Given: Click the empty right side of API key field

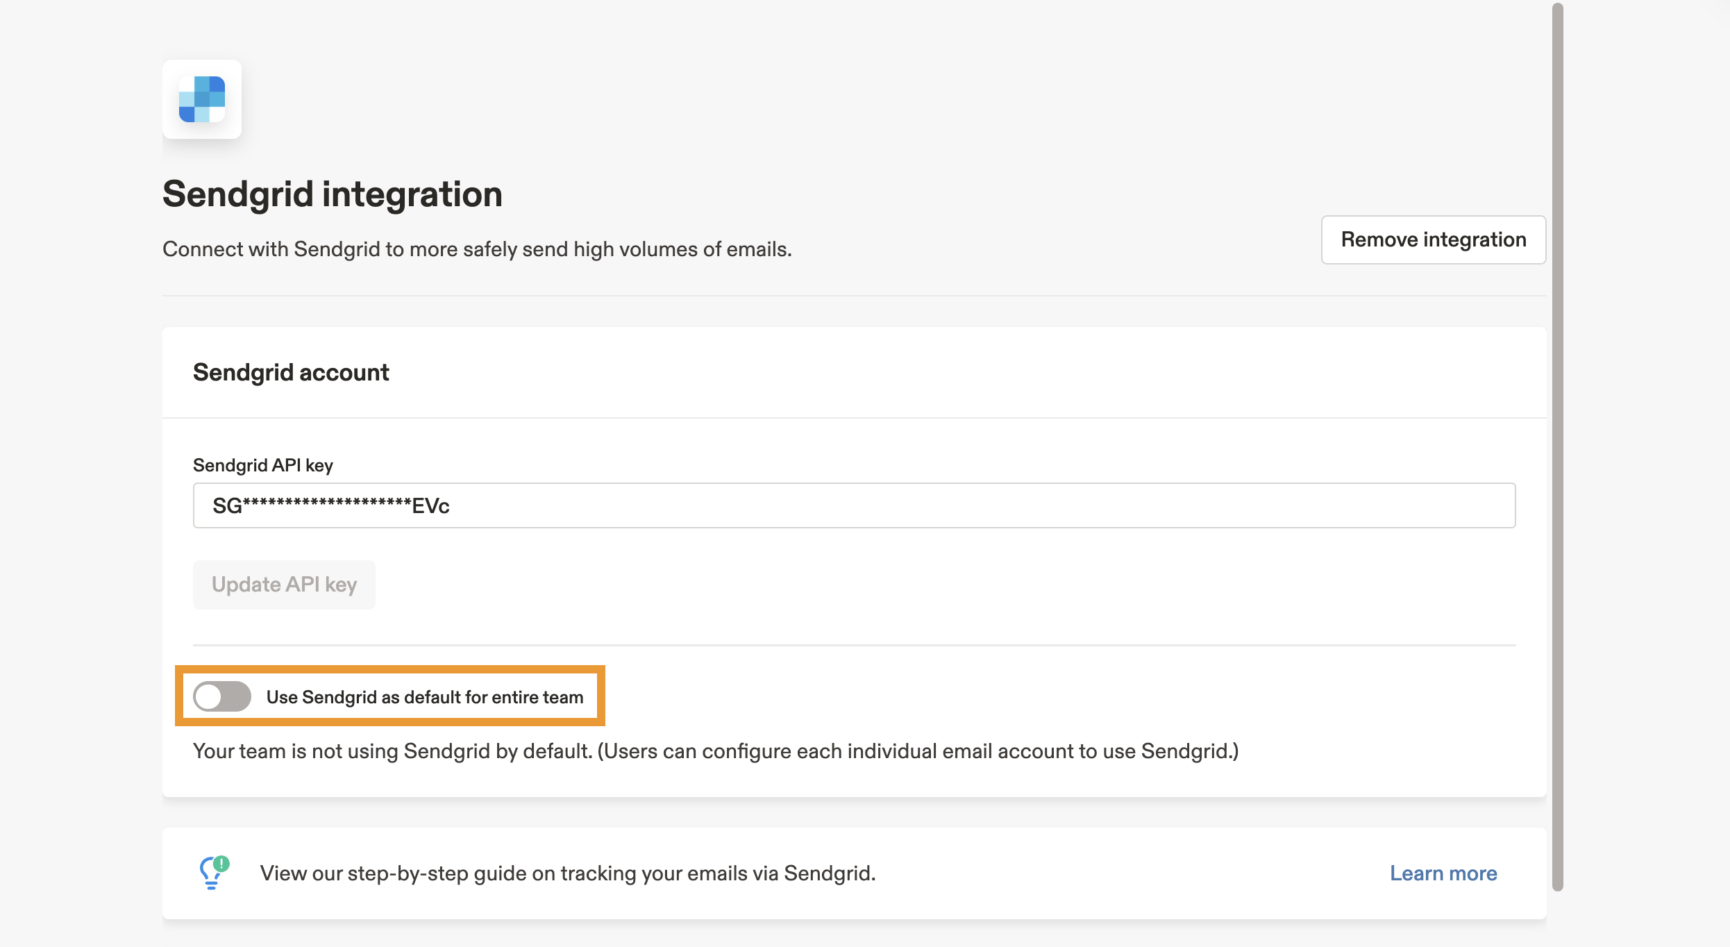Looking at the screenshot, I should pos(1180,505).
